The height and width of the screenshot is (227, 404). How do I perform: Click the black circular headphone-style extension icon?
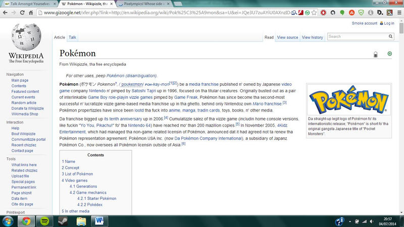click(333, 13)
